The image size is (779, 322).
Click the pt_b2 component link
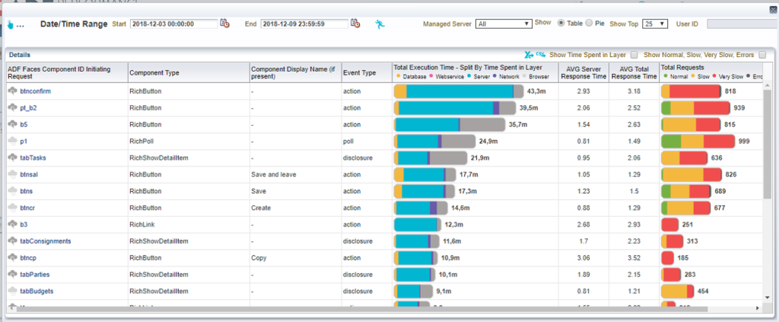click(x=30, y=108)
